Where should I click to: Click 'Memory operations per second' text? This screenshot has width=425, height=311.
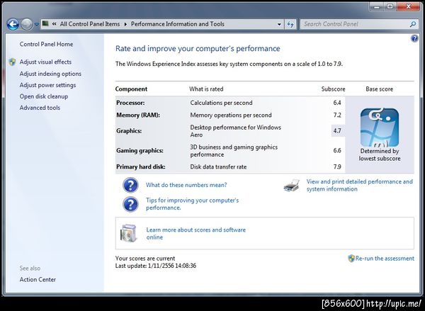(x=231, y=115)
